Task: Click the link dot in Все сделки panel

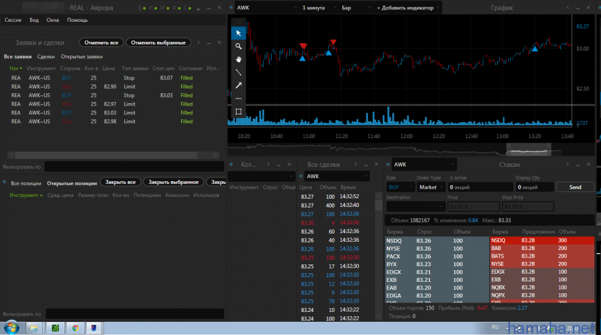Action: tap(301, 176)
